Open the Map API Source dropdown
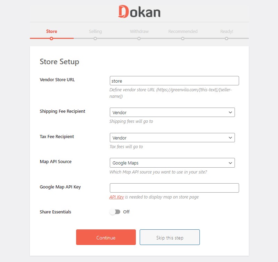Screen dimensions: 278x262 point(172,163)
